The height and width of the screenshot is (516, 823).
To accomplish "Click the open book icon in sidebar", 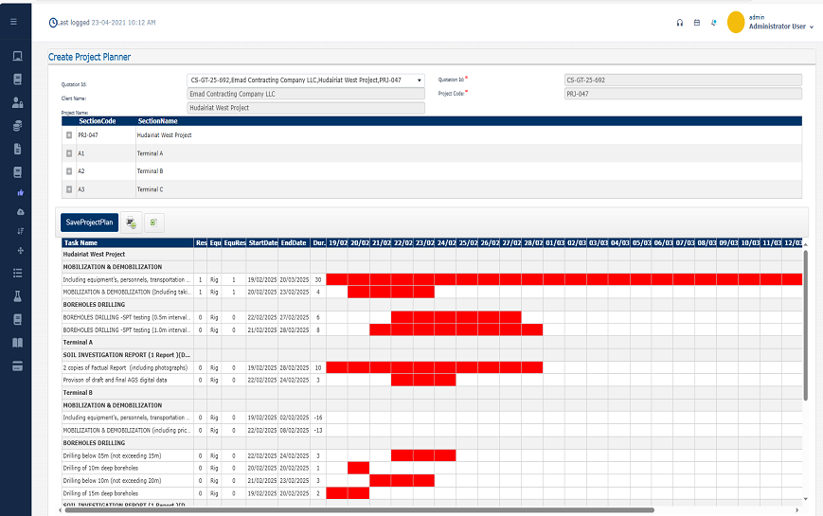I will pos(17,342).
